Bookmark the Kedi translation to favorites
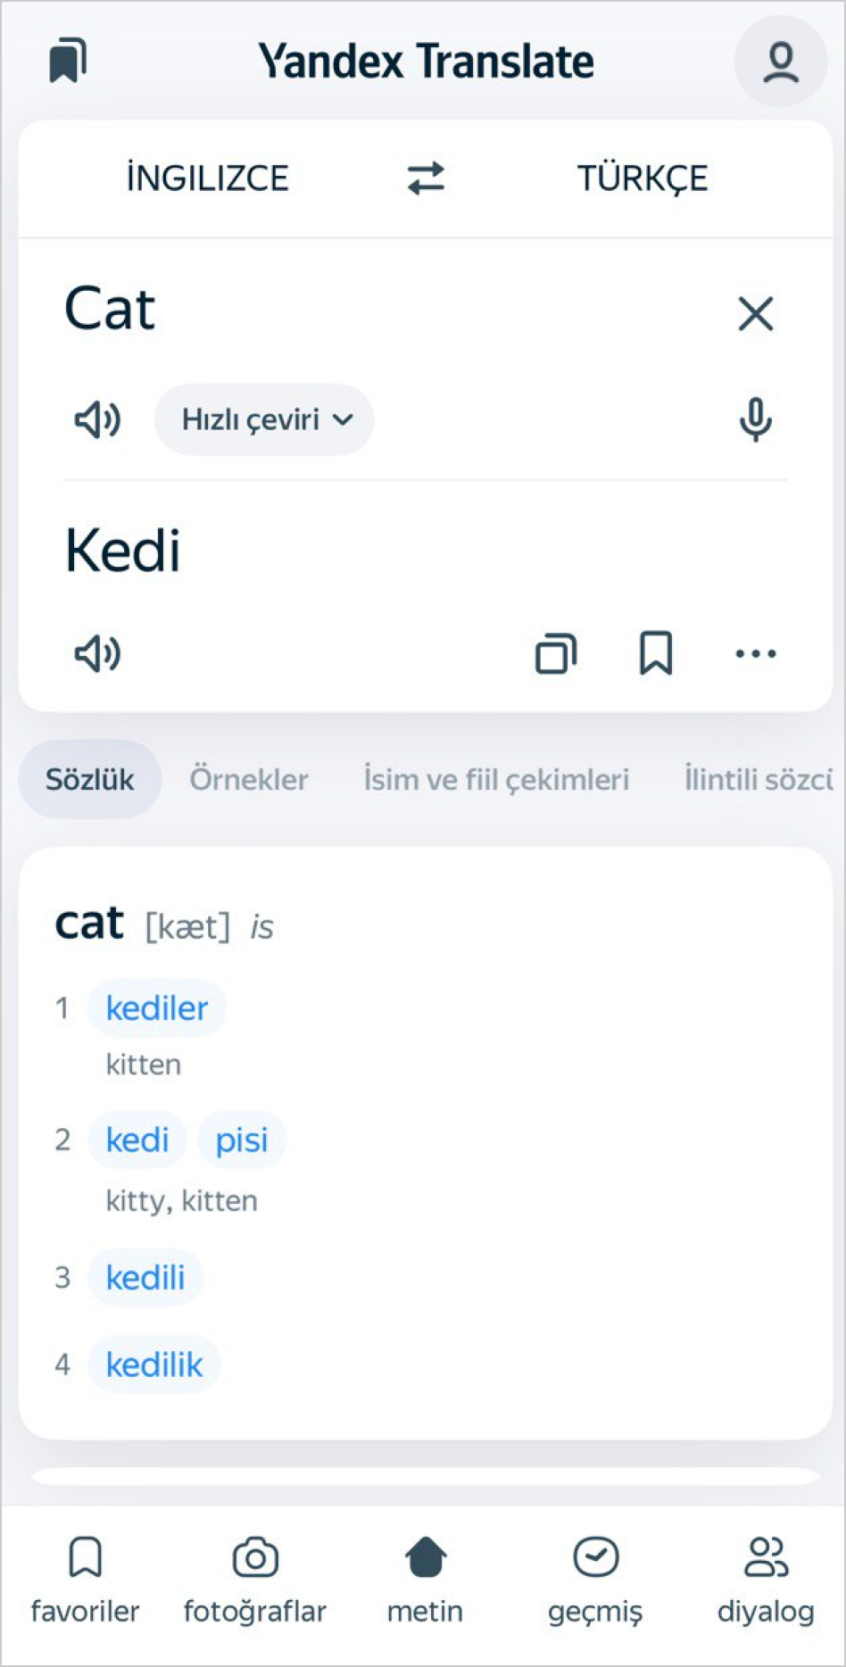The width and height of the screenshot is (846, 1667). pos(656,653)
